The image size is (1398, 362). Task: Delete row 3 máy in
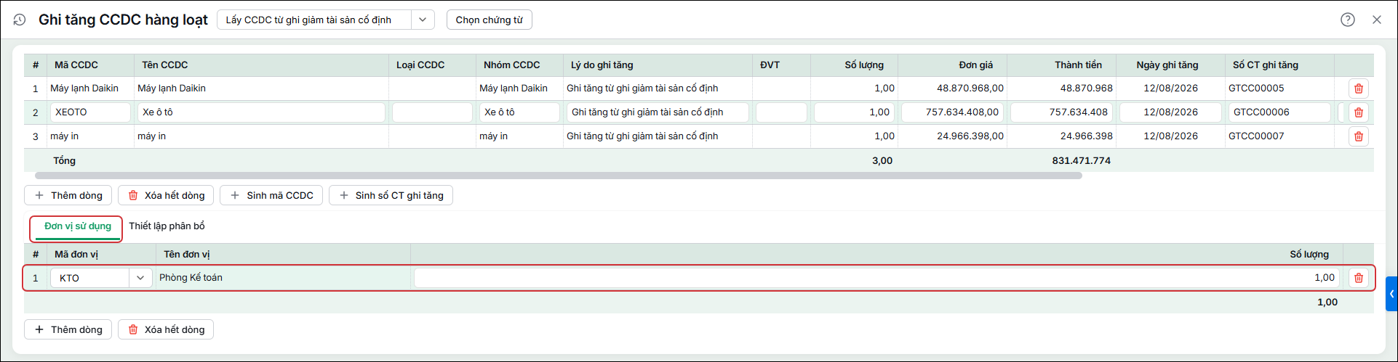[1358, 136]
